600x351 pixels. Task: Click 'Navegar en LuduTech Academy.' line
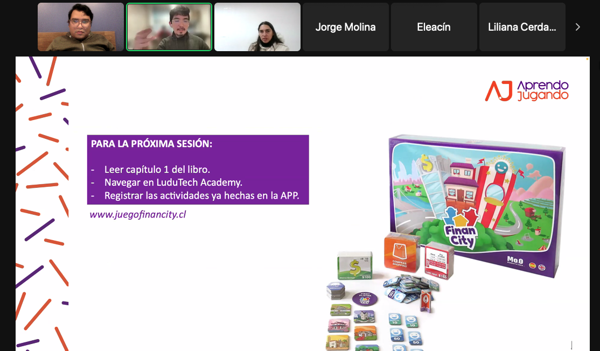point(173,182)
